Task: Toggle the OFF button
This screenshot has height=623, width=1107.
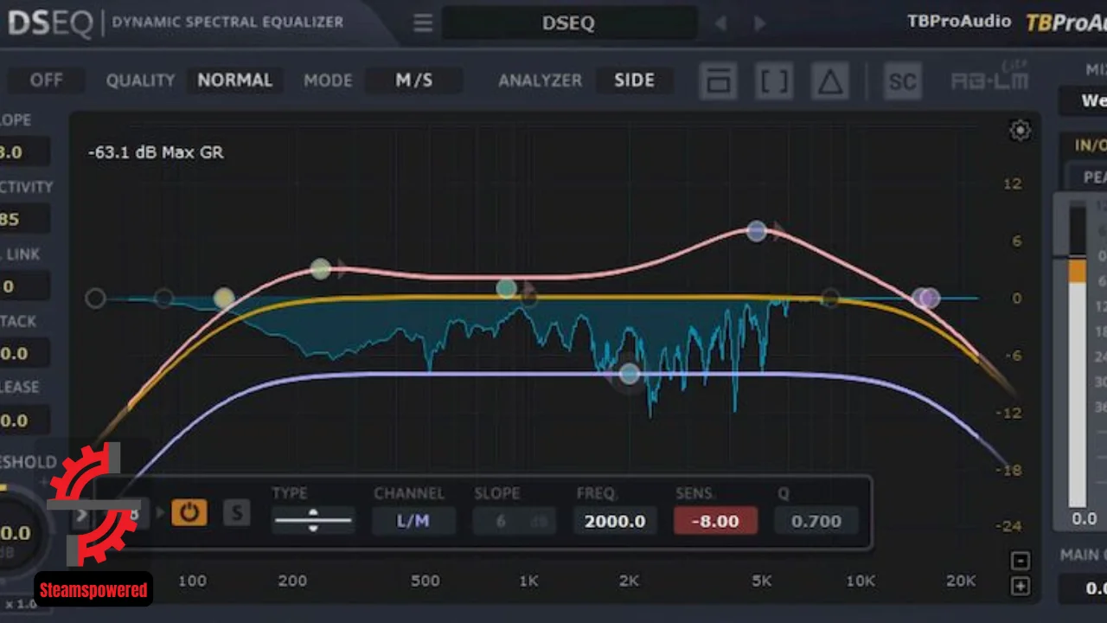Action: click(x=46, y=80)
